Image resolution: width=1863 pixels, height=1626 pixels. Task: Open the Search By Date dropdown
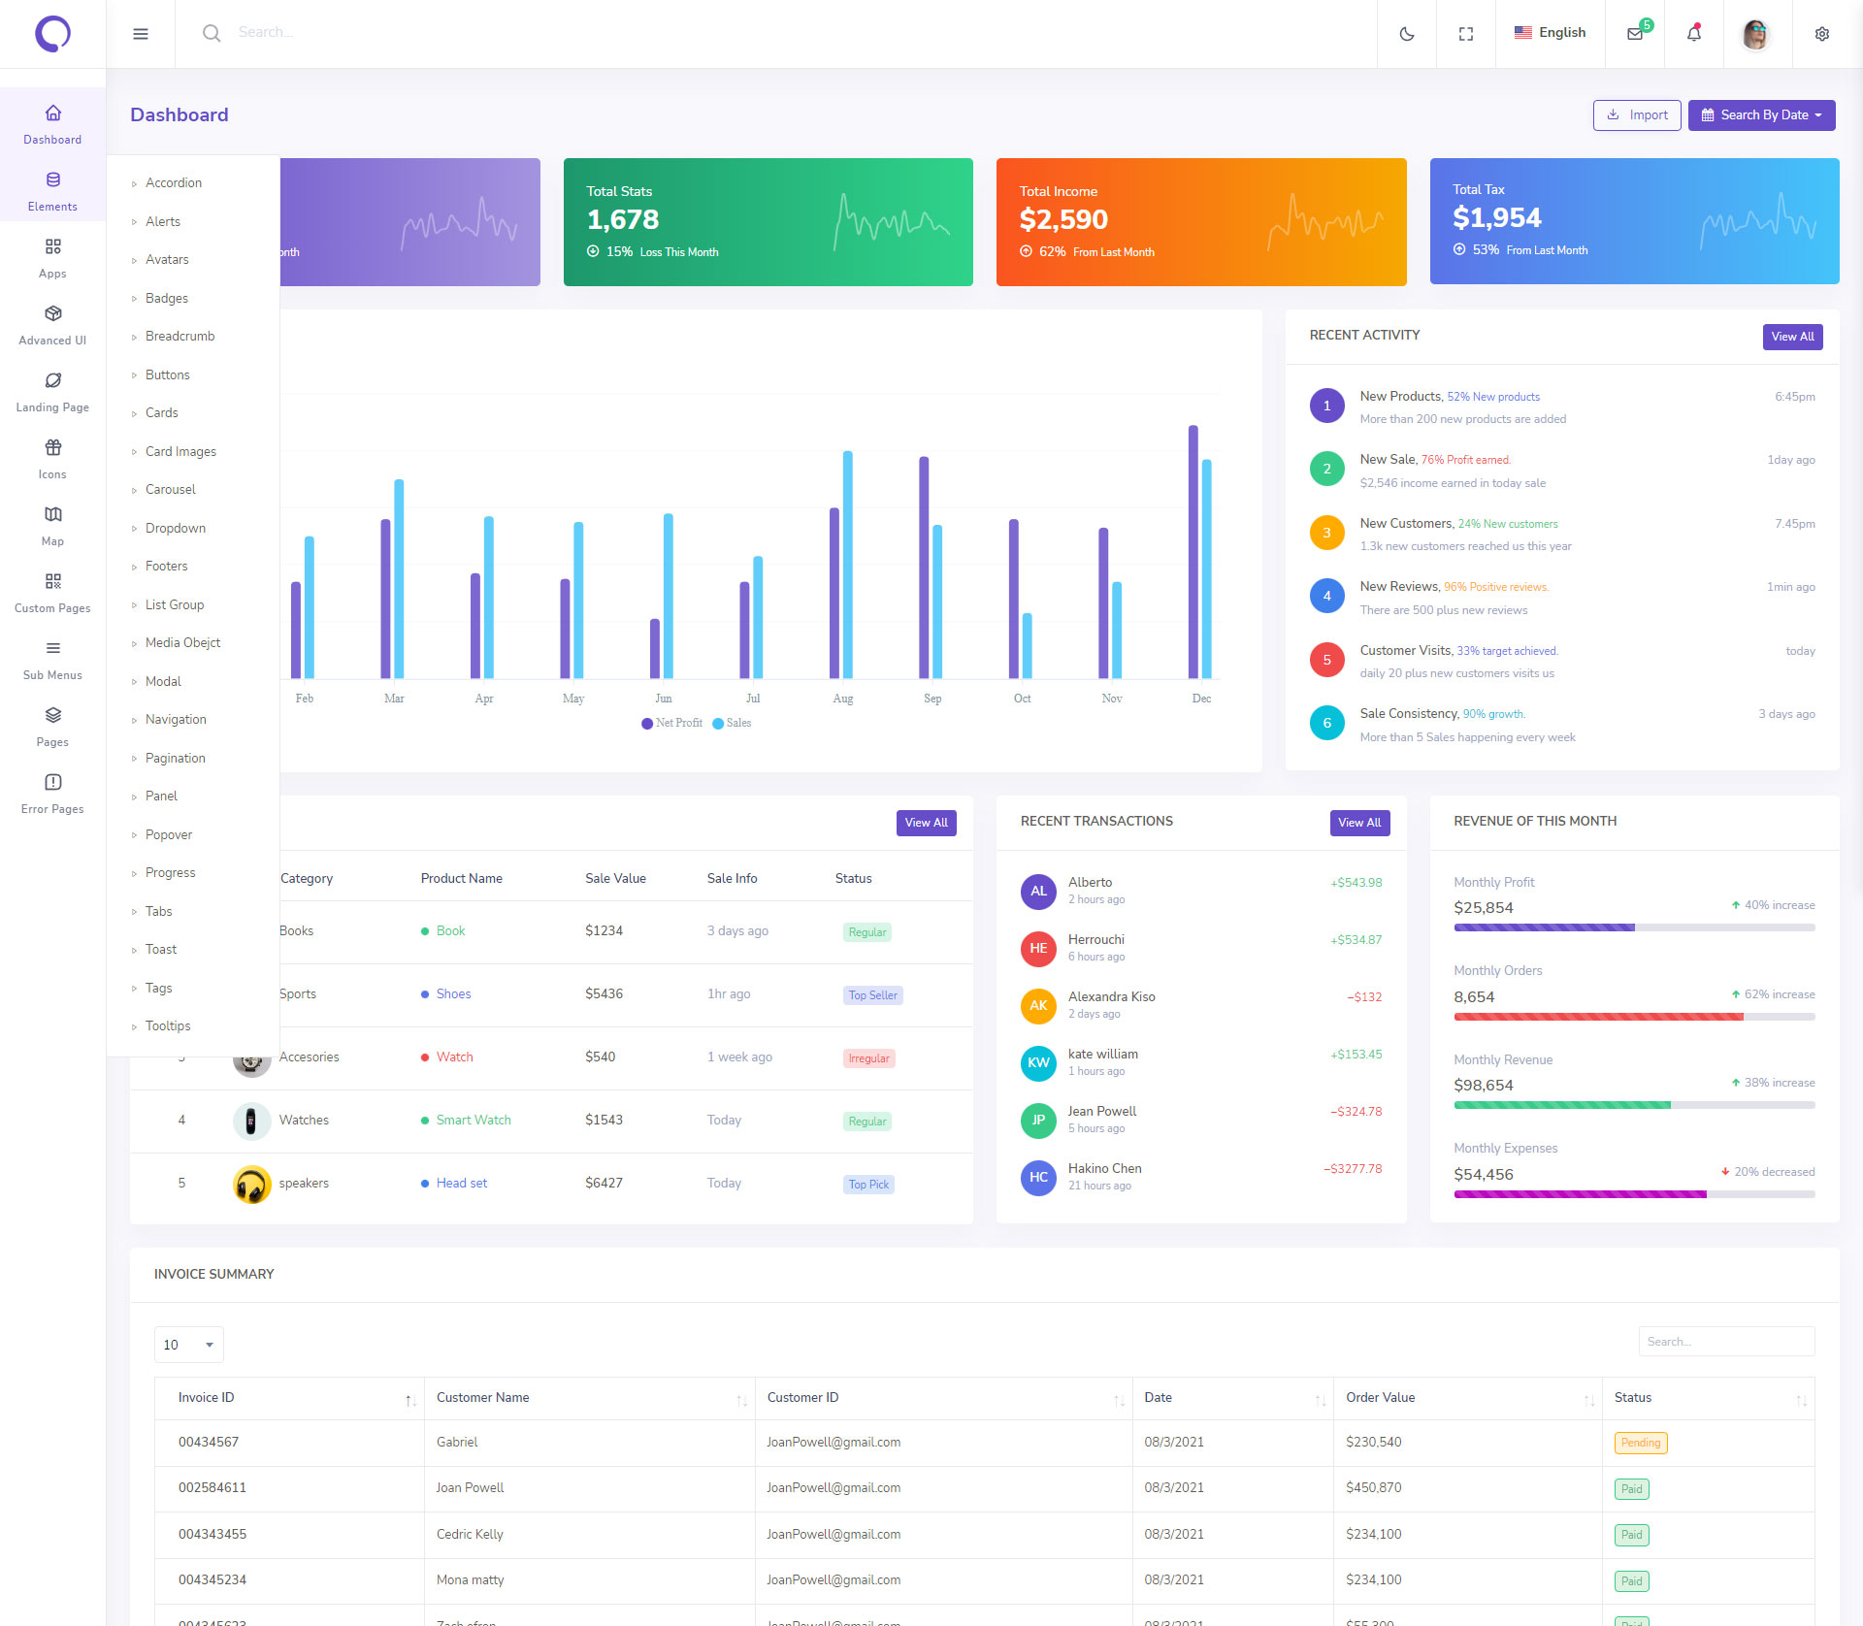coord(1761,114)
